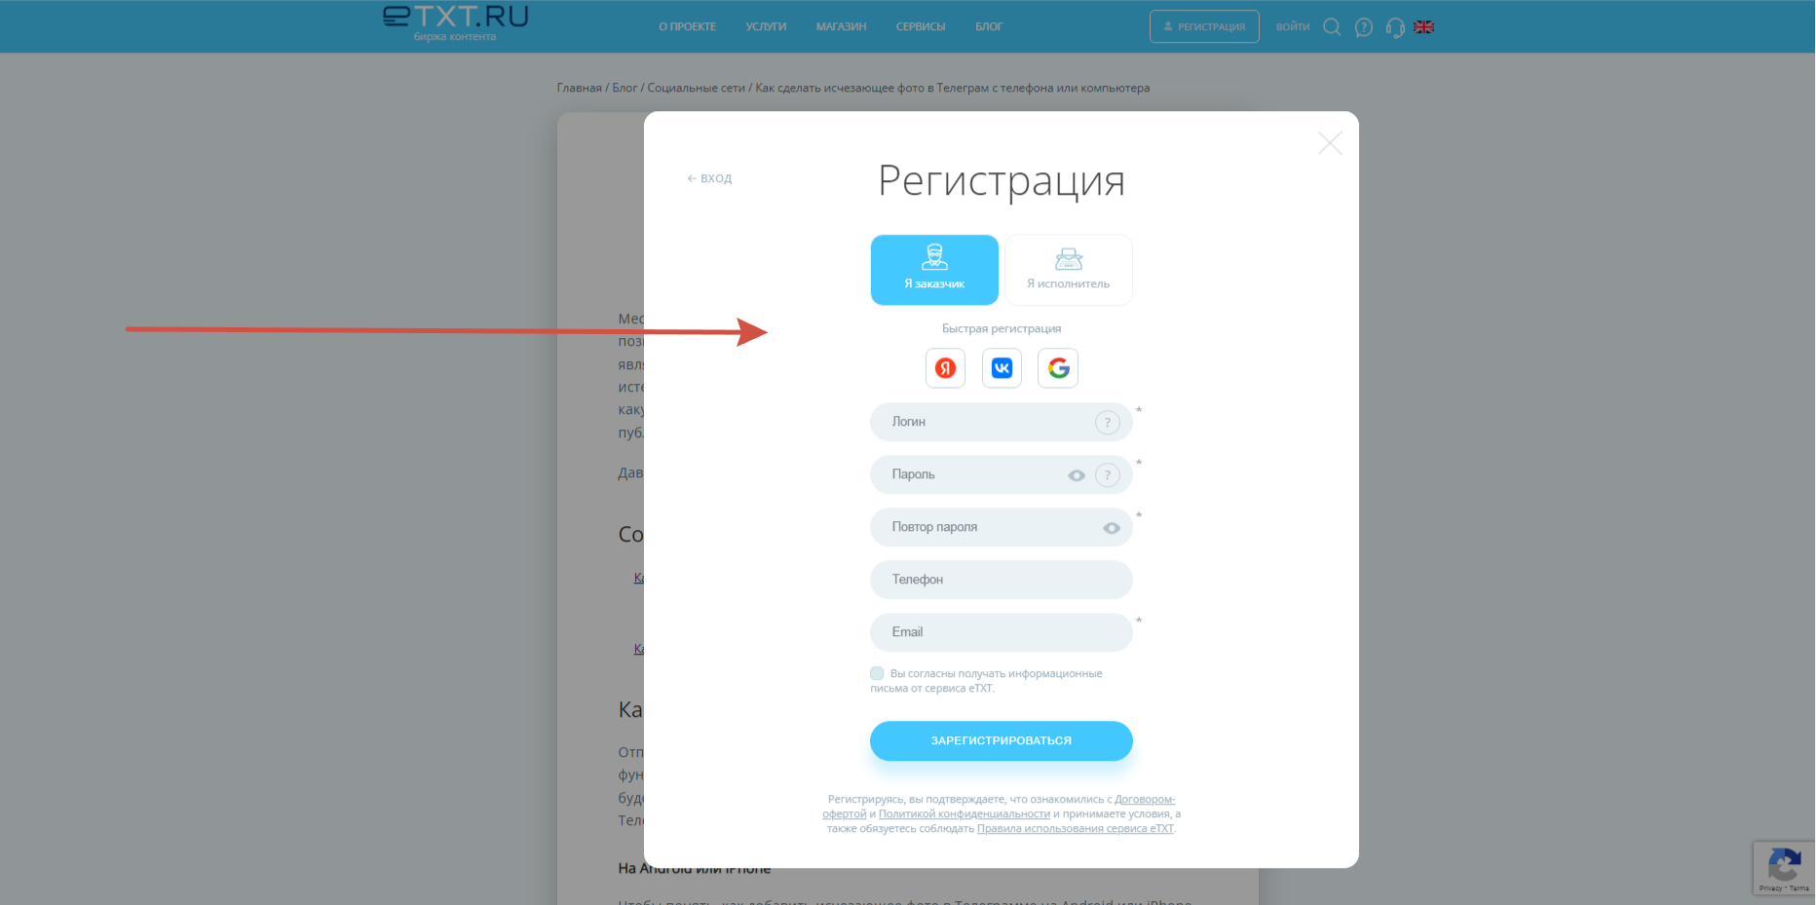Select the "Я заказчик" role tab
Image resolution: width=1816 pixels, height=905 pixels.
pos(934,270)
